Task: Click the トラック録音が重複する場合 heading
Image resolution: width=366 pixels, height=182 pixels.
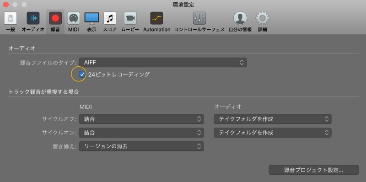Action: click(x=43, y=92)
